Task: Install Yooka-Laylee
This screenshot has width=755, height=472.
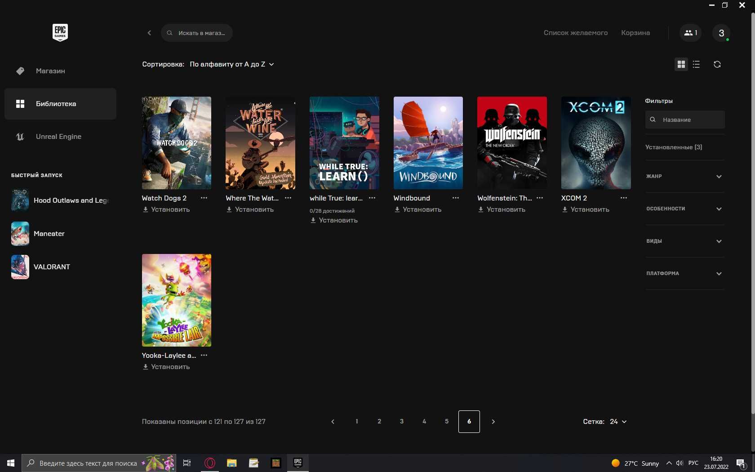Action: point(166,367)
